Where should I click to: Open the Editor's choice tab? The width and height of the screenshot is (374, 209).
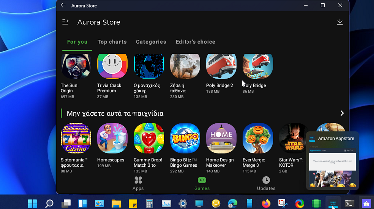tap(195, 42)
